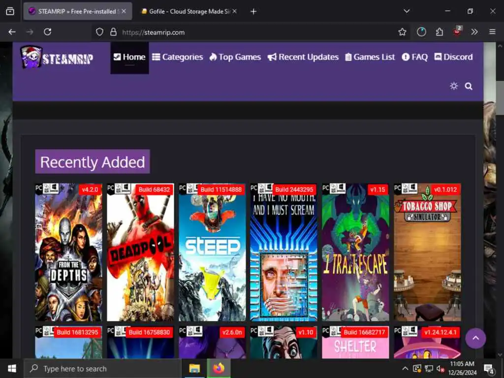The height and width of the screenshot is (378, 504).
Task: Open the Steep game cover
Action: [212, 252]
